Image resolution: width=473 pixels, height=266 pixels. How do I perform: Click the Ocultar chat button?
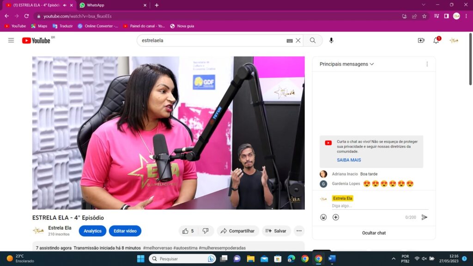pyautogui.click(x=374, y=233)
